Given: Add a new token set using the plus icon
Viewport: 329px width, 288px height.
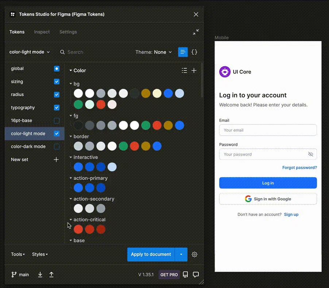Looking at the screenshot, I should [56, 160].
